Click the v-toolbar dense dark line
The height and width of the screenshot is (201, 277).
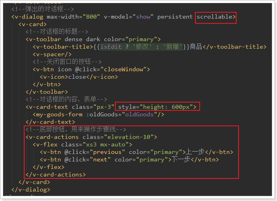pos(93,39)
